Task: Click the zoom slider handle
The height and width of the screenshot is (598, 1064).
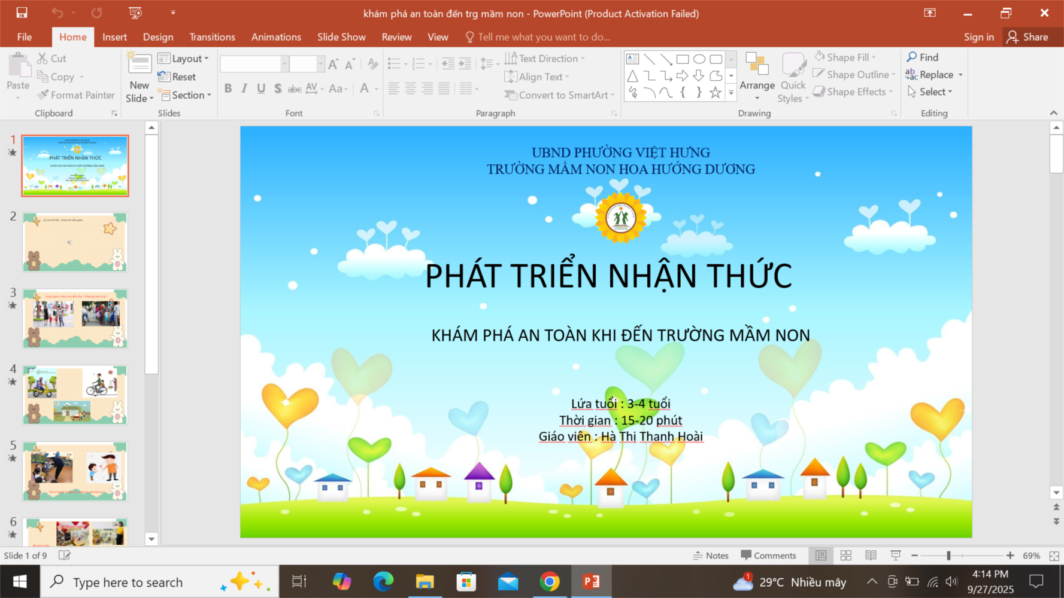Action: 948,556
